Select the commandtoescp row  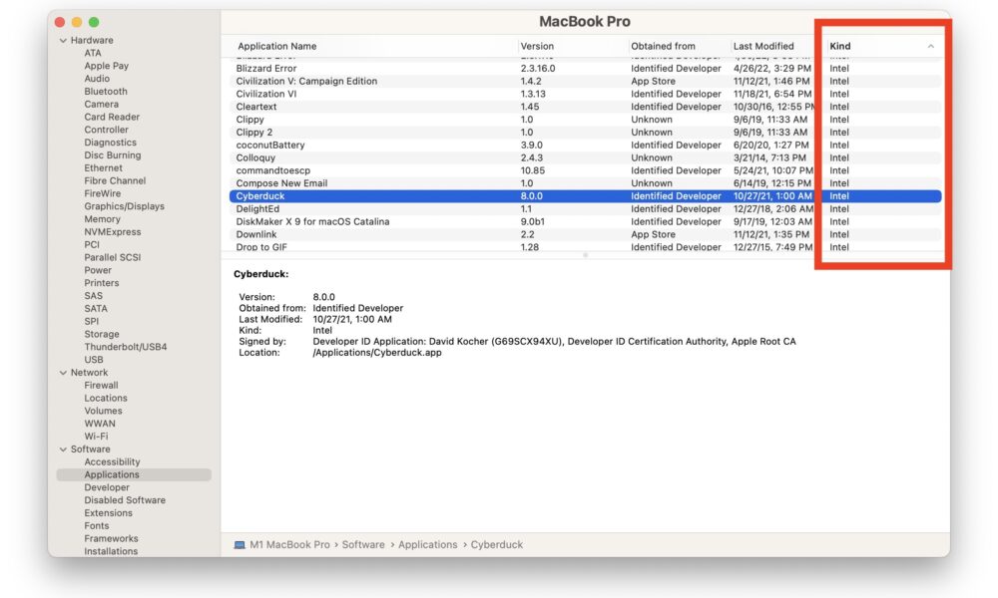tap(585, 170)
